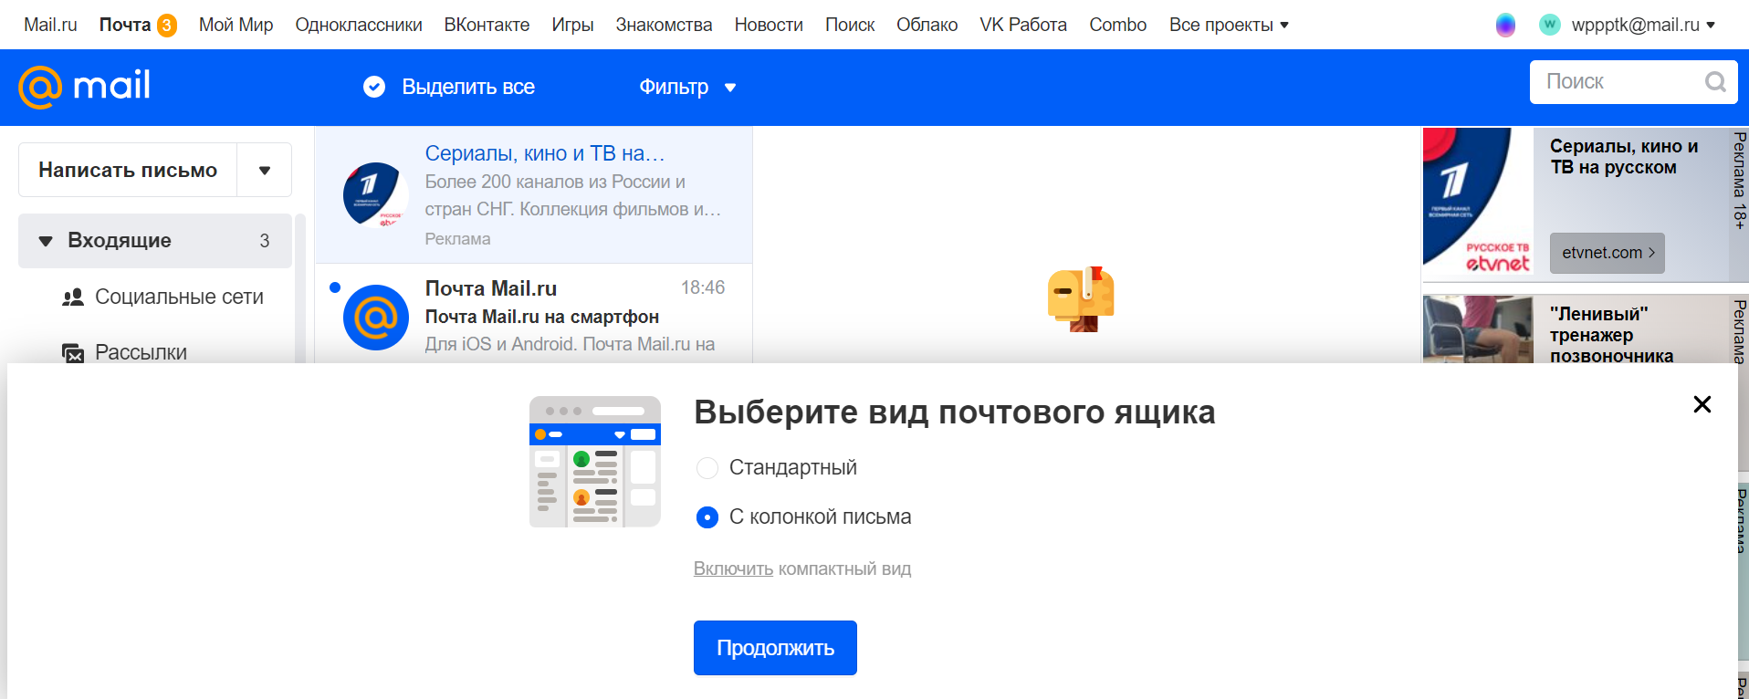
Task: Click the Продолжить button
Action: 775,648
